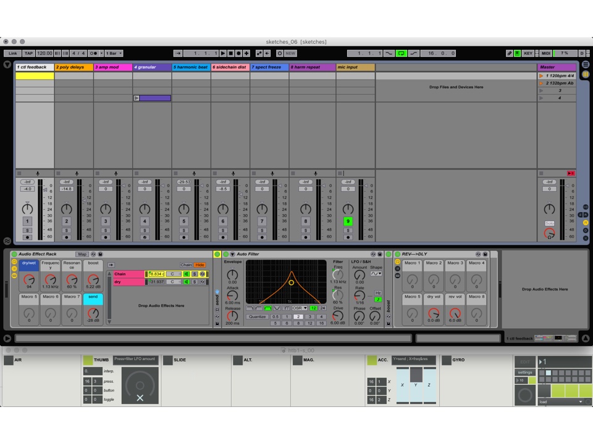
Task: Select the 4 granular track header
Action: 152,67
